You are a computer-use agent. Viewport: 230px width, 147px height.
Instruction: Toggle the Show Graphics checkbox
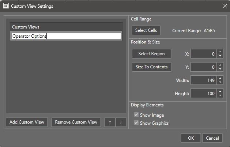click(136, 123)
